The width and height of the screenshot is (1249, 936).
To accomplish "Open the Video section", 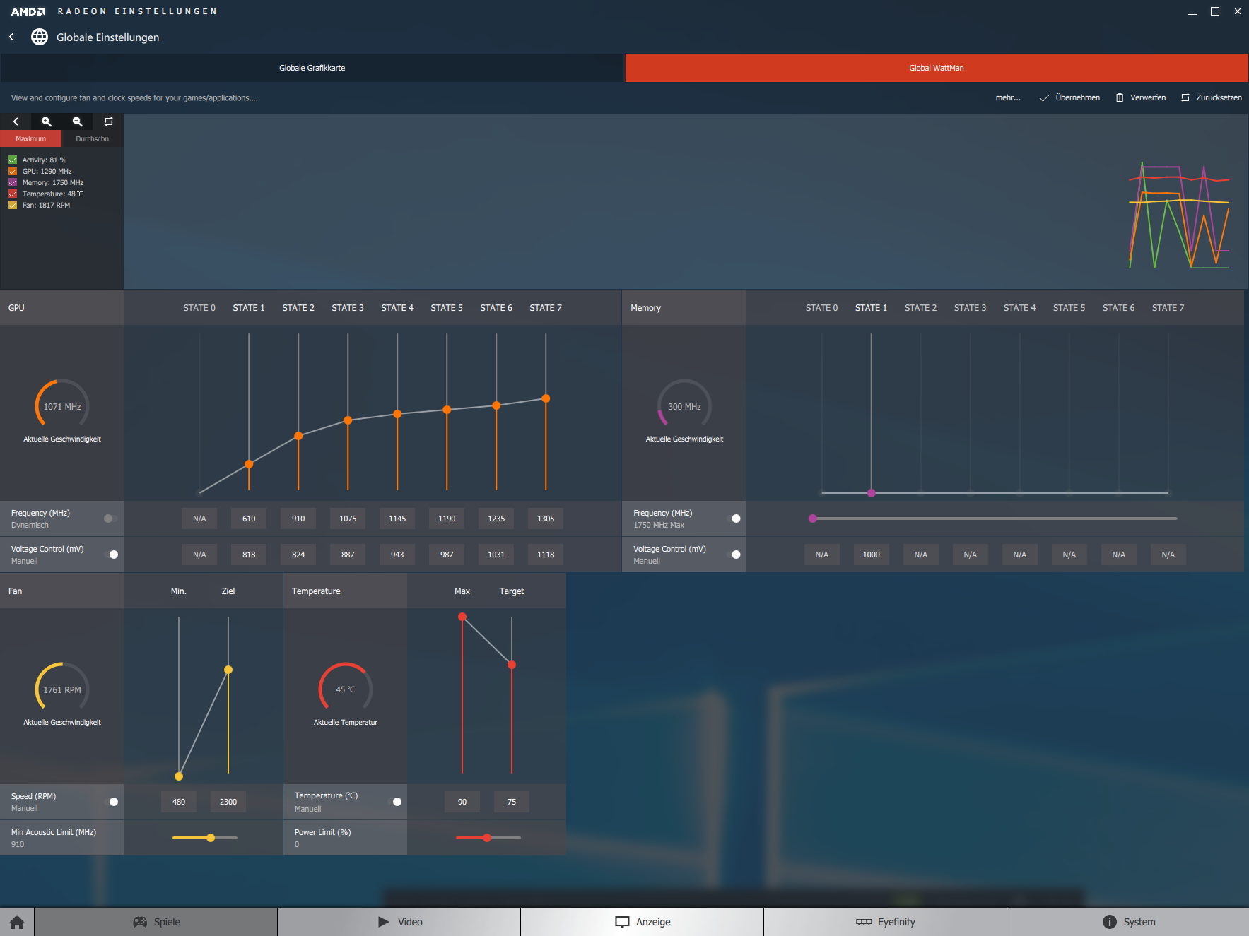I will (x=399, y=922).
